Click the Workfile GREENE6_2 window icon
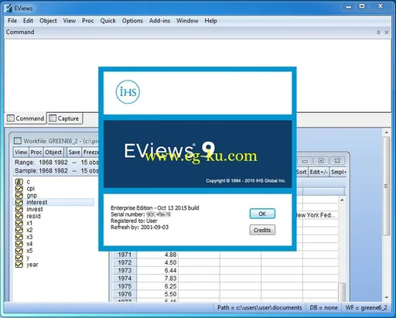 pos(18,141)
